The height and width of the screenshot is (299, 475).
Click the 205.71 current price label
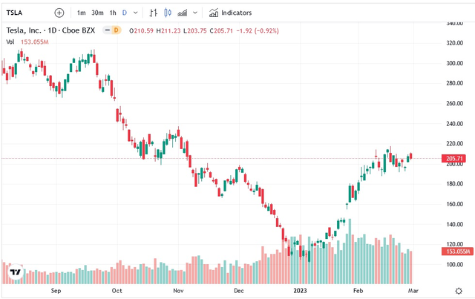453,159
